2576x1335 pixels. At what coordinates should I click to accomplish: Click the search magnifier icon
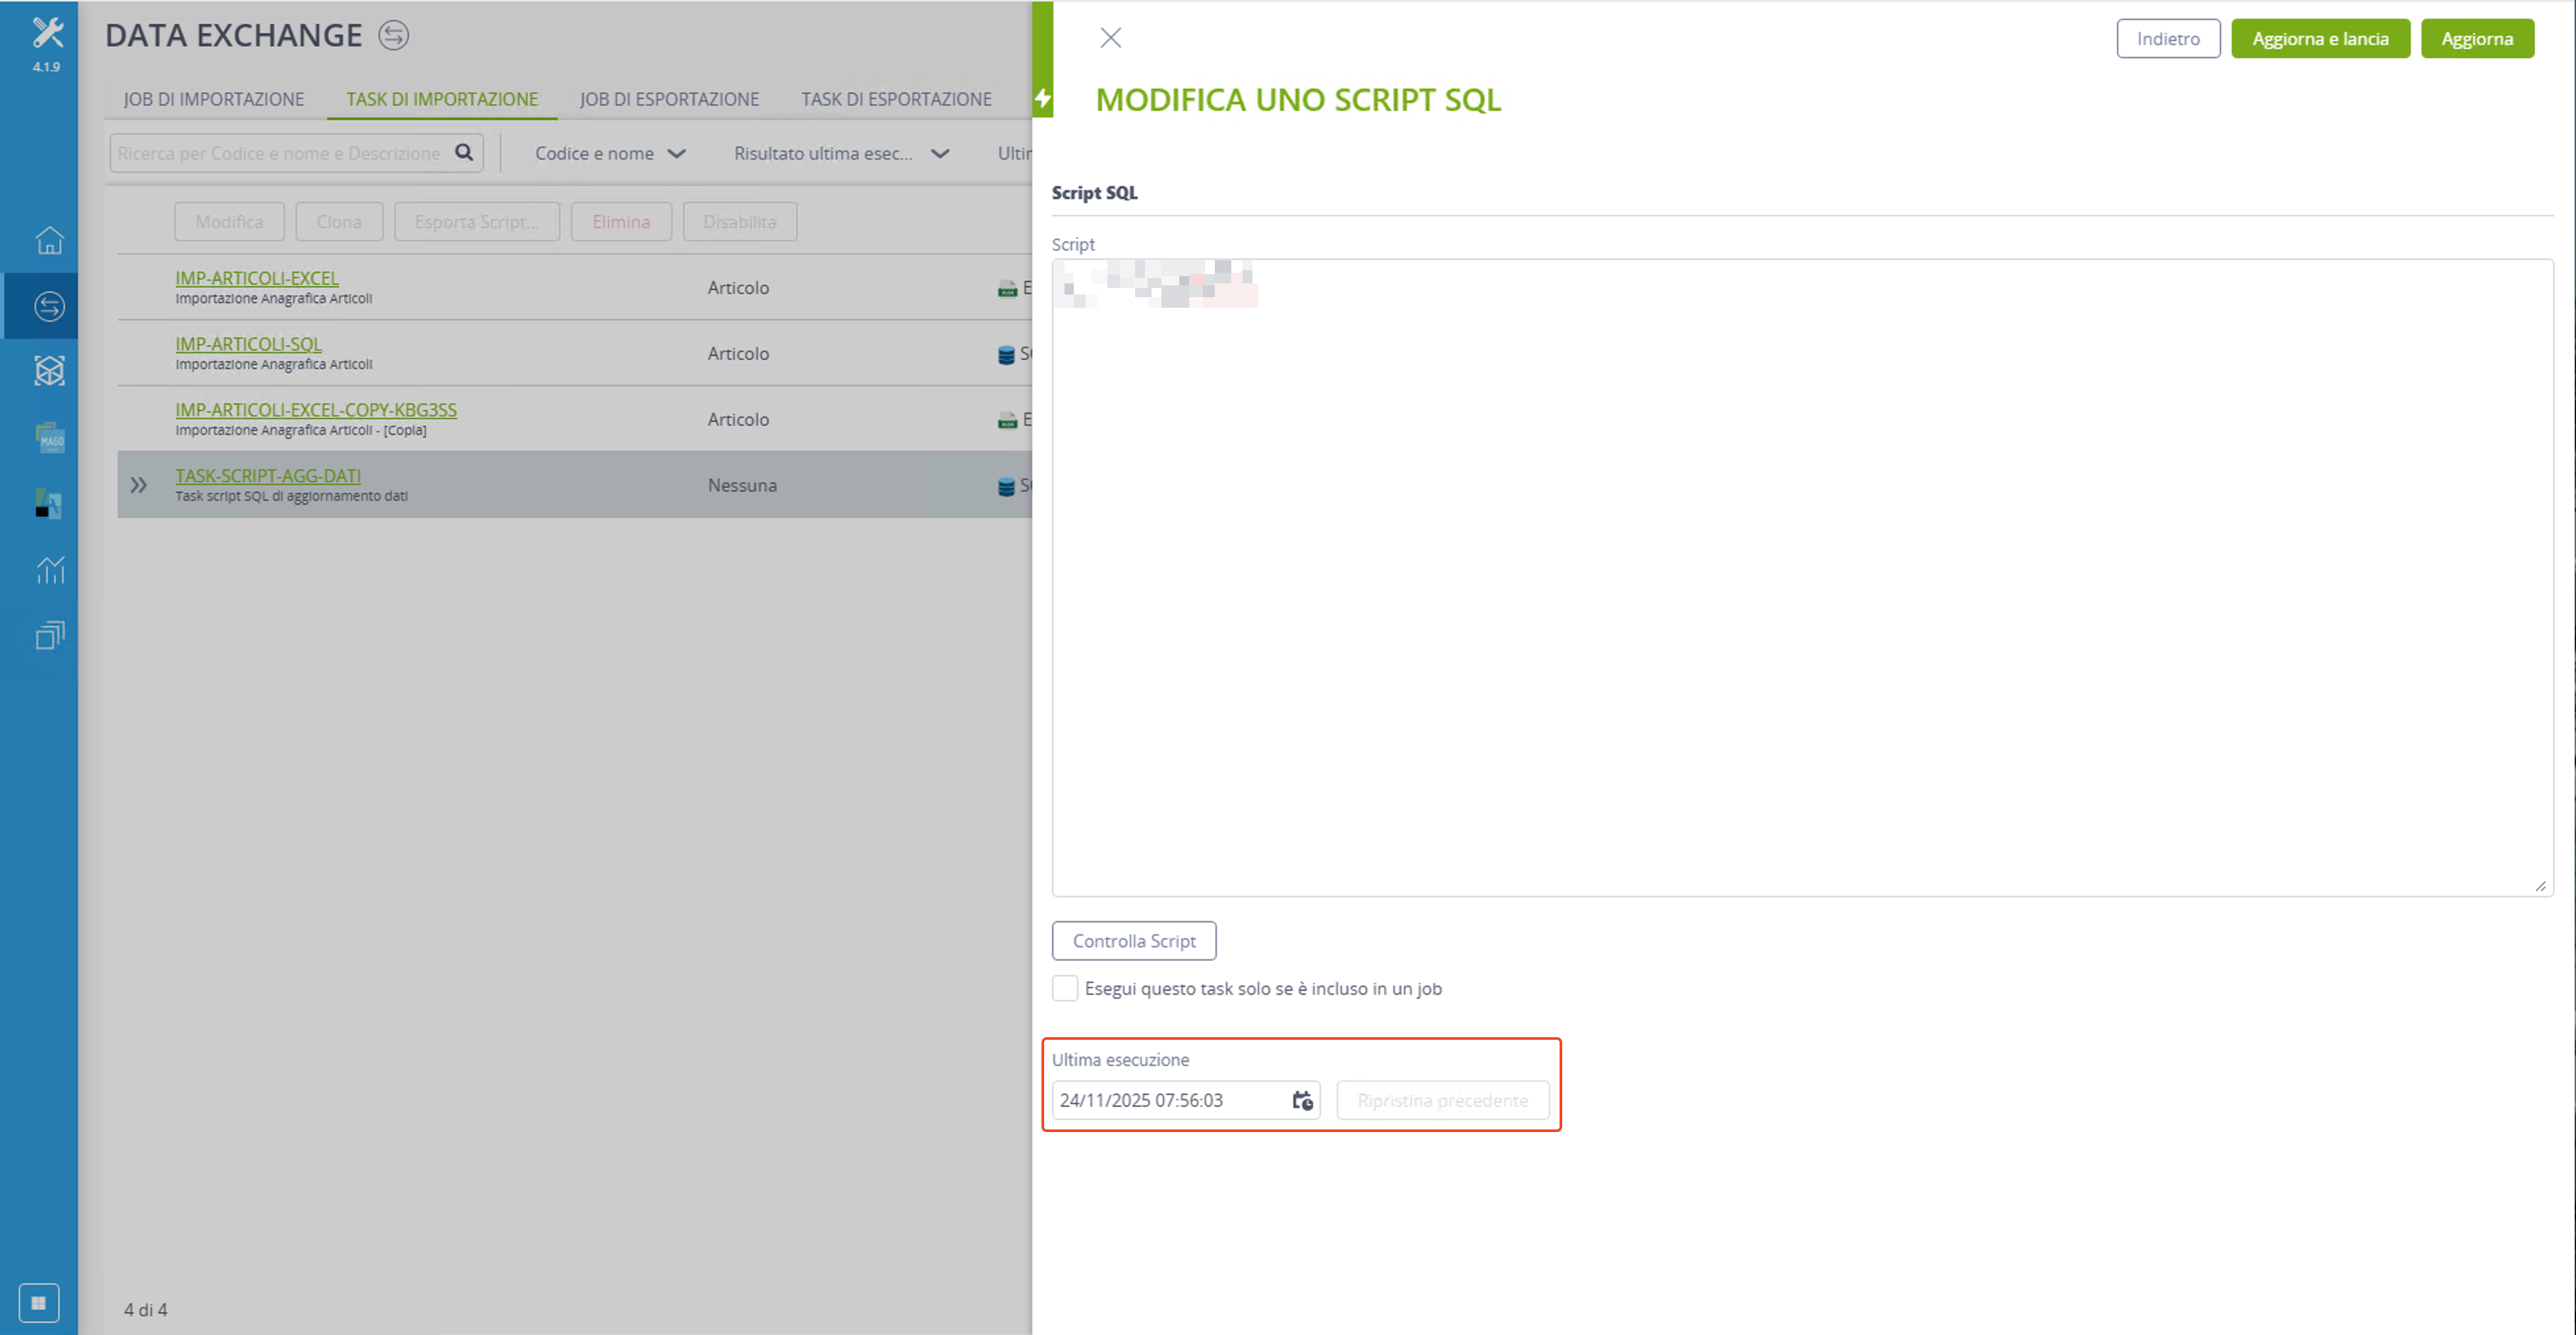464,152
